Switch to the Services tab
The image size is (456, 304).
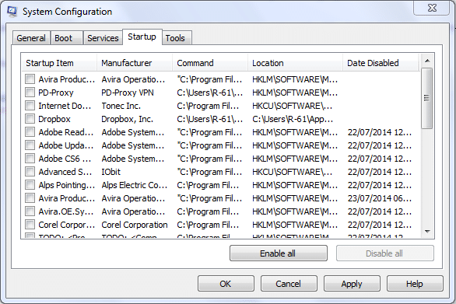tap(103, 38)
